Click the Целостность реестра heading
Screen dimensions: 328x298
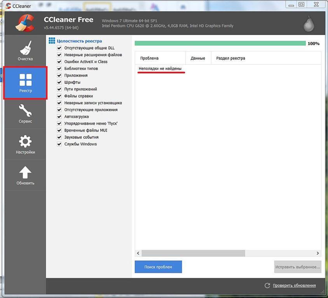79,41
